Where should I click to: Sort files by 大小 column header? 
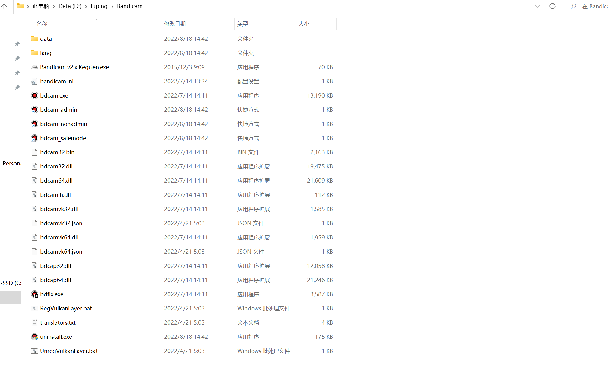304,24
